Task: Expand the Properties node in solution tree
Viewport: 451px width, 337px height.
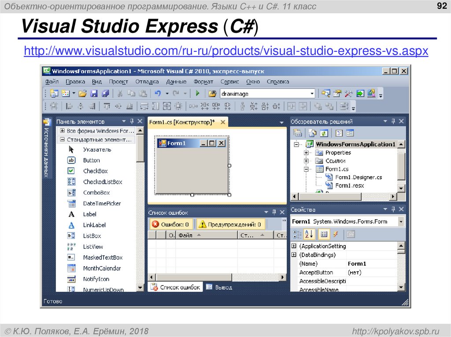Action: coord(306,153)
